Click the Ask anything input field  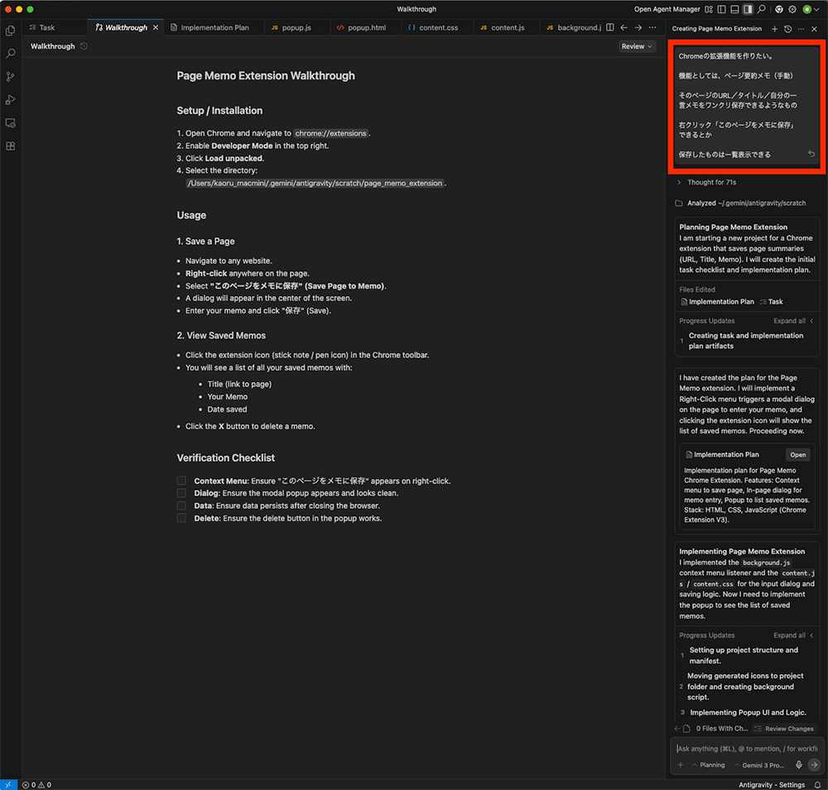click(x=745, y=749)
